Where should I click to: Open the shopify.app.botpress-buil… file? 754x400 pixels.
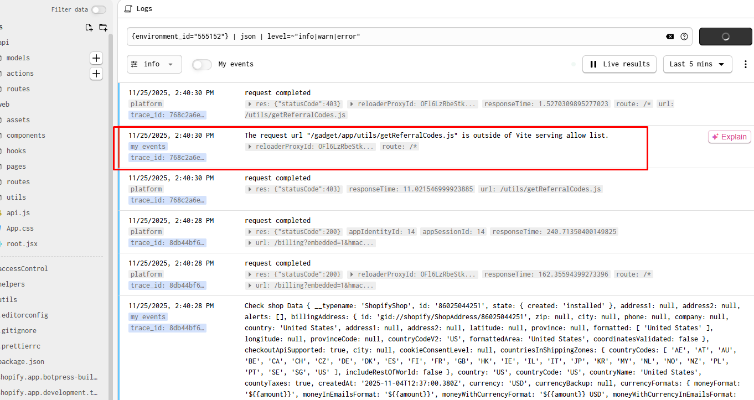pos(49,377)
